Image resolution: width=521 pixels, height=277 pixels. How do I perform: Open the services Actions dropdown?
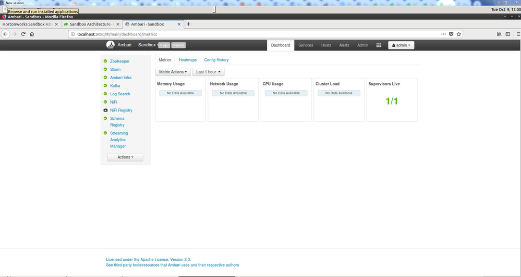point(125,157)
